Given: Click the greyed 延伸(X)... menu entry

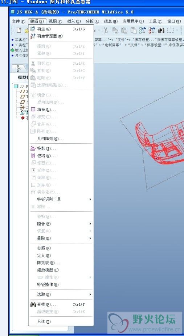Looking at the screenshot, I should [61, 170].
